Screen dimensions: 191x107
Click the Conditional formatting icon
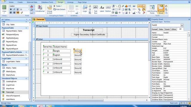[x=40, y=9]
